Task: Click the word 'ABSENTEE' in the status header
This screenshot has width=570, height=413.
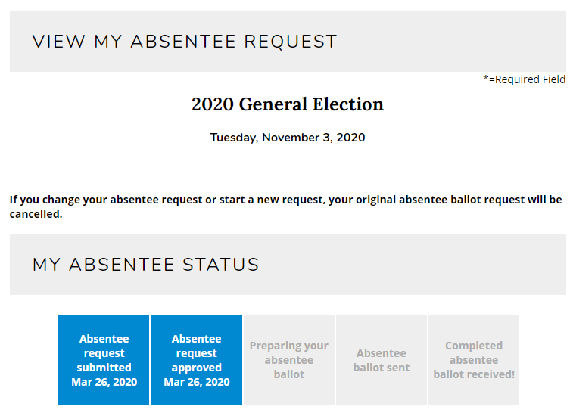Action: pyautogui.click(x=122, y=265)
